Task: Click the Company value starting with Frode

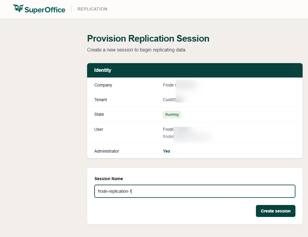Action: tap(169, 85)
